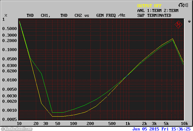Click the green trace's shoulder between 20 and 30 Hz
Image resolution: width=193 pixels, height=131 pixels.
(x=42, y=74)
